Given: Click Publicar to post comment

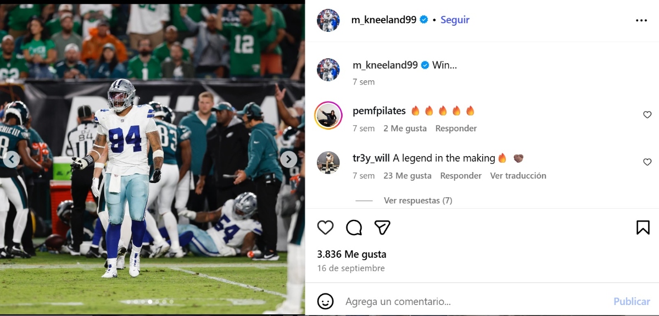Looking at the screenshot, I should point(632,301).
